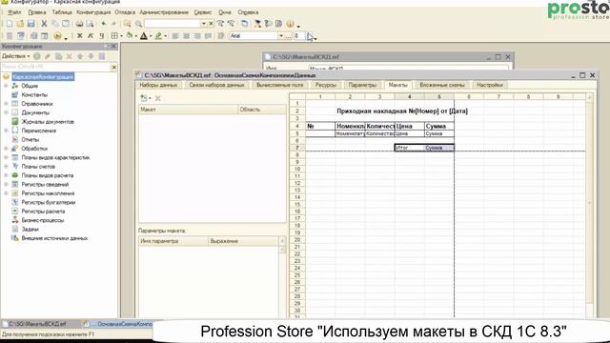Click the text color A icon
Viewport: 610px width, 343px height.
(144, 36)
